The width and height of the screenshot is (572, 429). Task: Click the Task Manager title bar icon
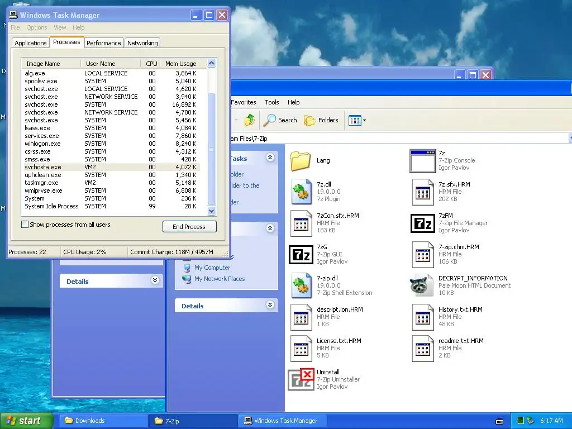(13, 15)
